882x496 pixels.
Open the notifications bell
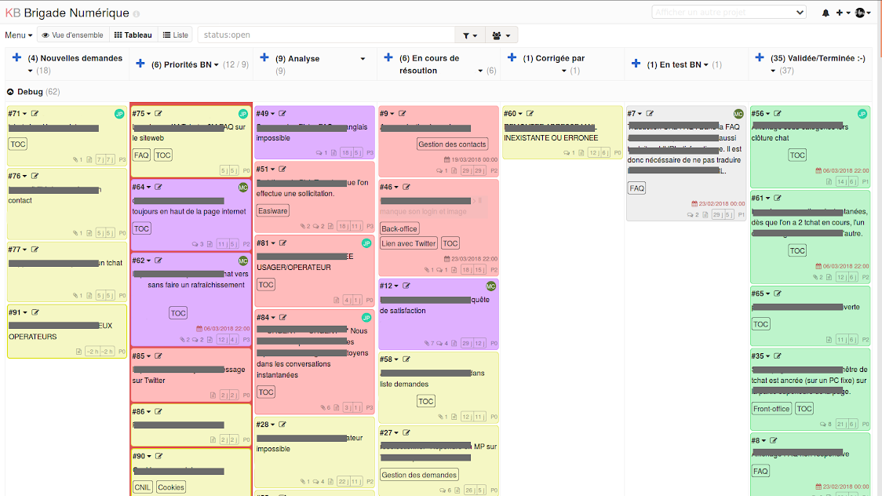pyautogui.click(x=826, y=13)
